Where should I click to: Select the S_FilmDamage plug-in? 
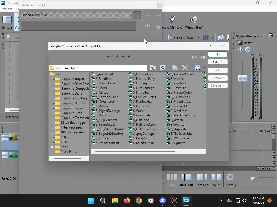point(143,88)
